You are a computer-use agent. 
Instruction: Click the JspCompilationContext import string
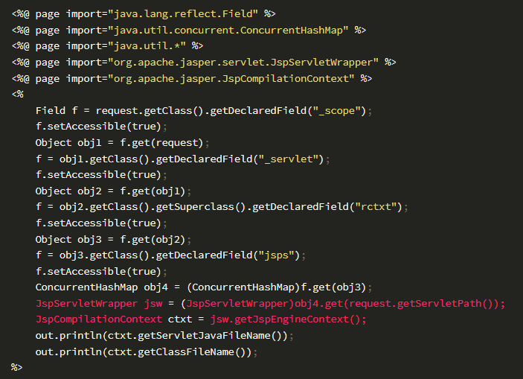(x=231, y=79)
